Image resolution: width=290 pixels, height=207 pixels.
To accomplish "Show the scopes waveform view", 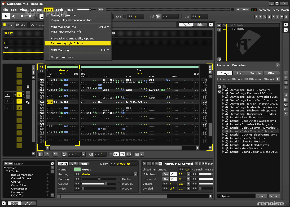I will (186, 25).
